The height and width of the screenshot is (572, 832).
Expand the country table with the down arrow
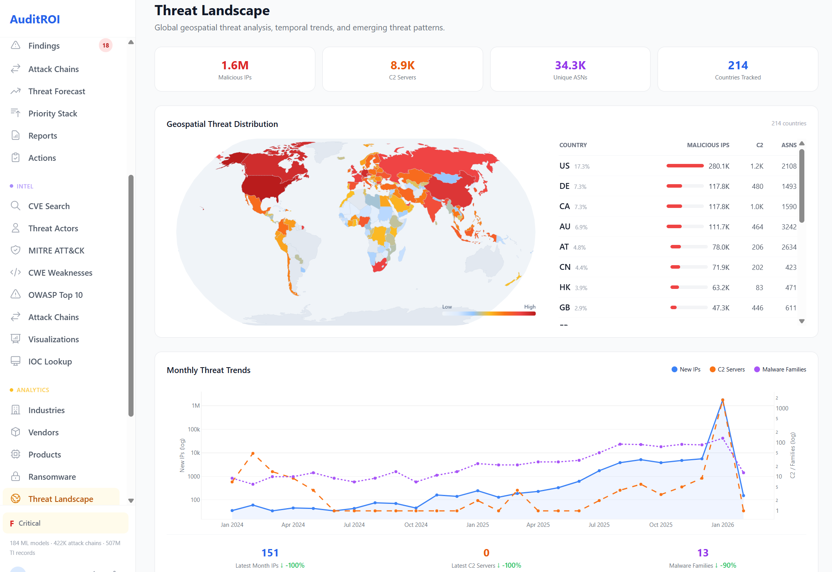pyautogui.click(x=802, y=321)
